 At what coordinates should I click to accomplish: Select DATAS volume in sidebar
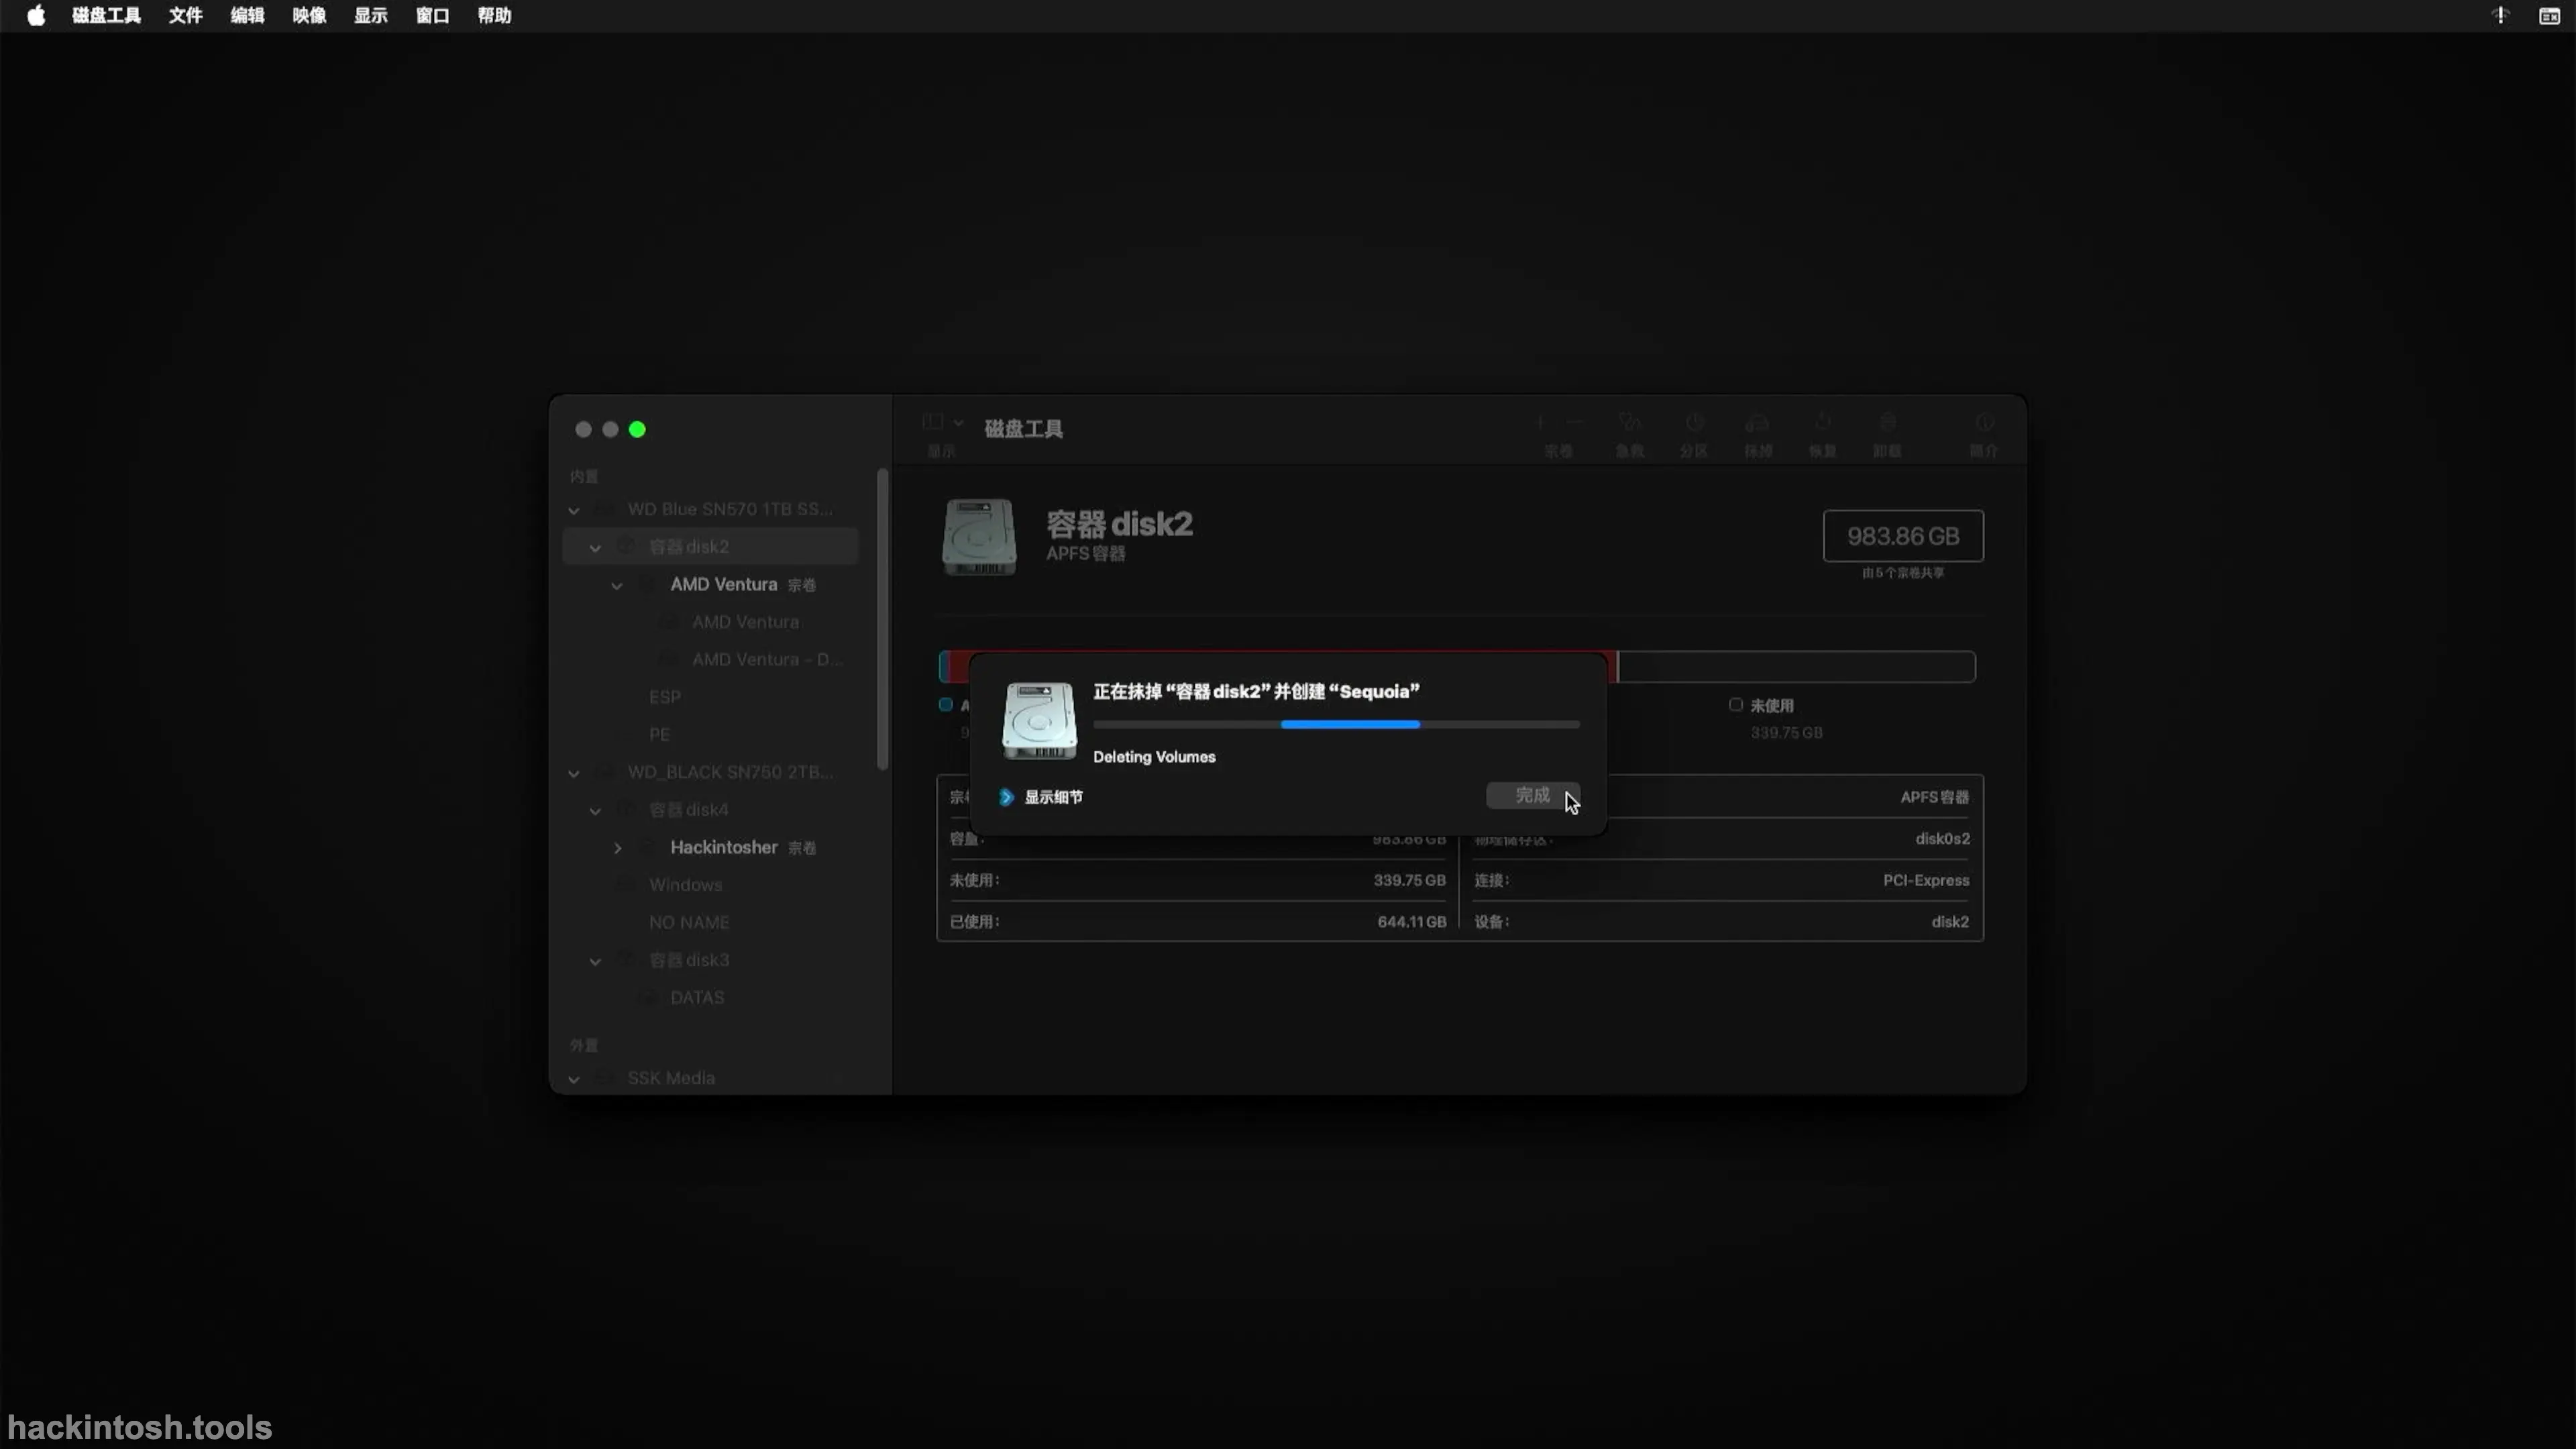(x=710, y=997)
